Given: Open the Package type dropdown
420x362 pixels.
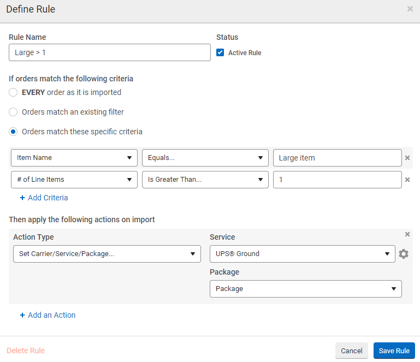Looking at the screenshot, I should (x=305, y=289).
